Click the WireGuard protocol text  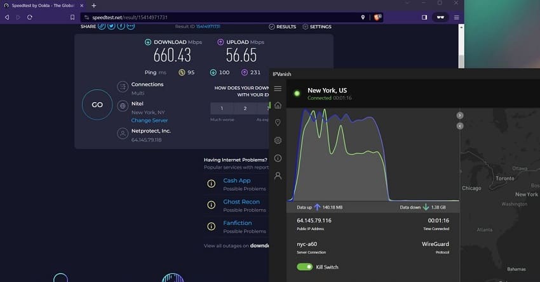click(435, 244)
